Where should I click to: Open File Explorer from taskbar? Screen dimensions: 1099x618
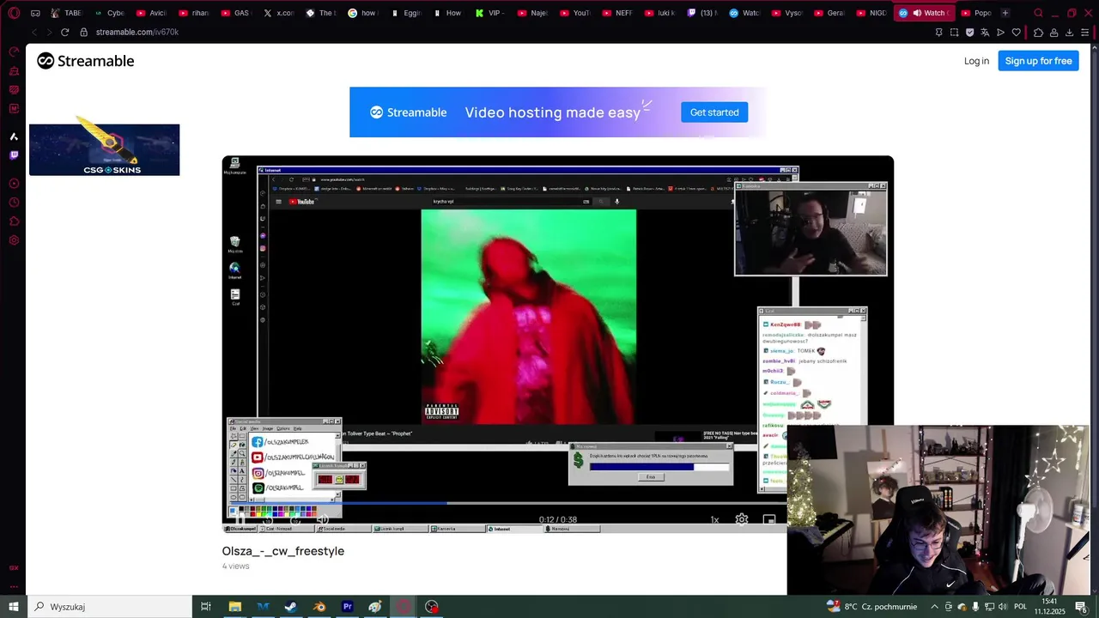click(x=234, y=607)
